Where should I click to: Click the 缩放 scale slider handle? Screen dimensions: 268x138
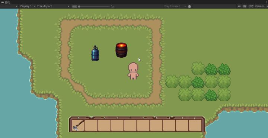(79, 6)
